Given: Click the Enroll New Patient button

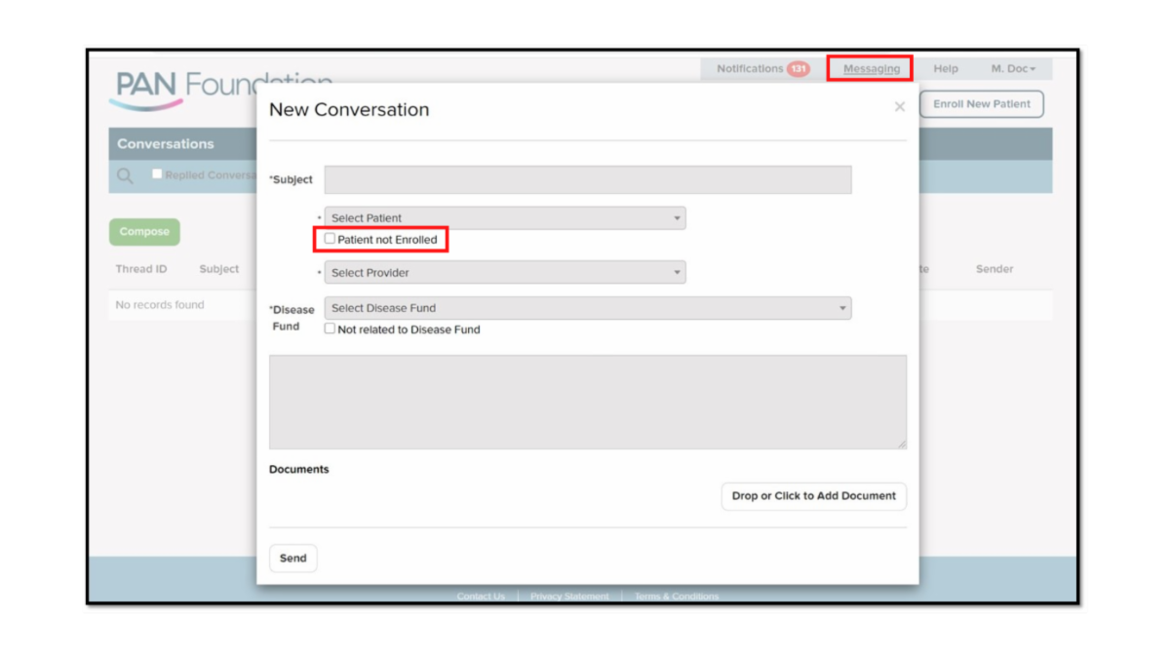Looking at the screenshot, I should (981, 104).
